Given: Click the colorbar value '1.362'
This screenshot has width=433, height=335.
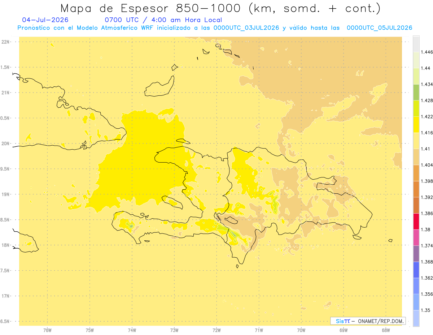Looking at the screenshot, I should [x=427, y=278].
